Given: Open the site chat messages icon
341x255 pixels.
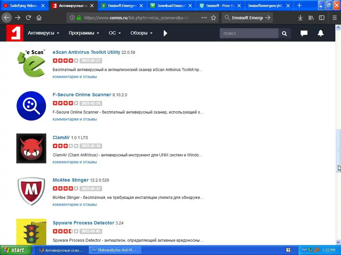Looking at the screenshot, I should [304, 33].
